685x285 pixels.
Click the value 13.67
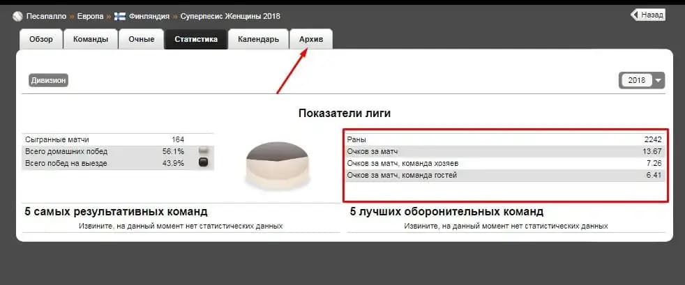pyautogui.click(x=653, y=151)
